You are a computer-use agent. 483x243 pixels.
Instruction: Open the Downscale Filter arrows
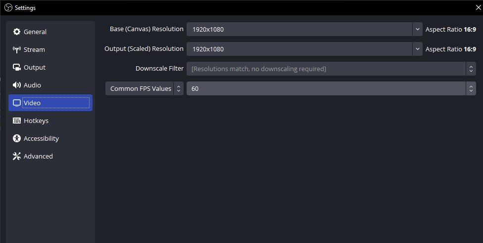[x=471, y=69]
